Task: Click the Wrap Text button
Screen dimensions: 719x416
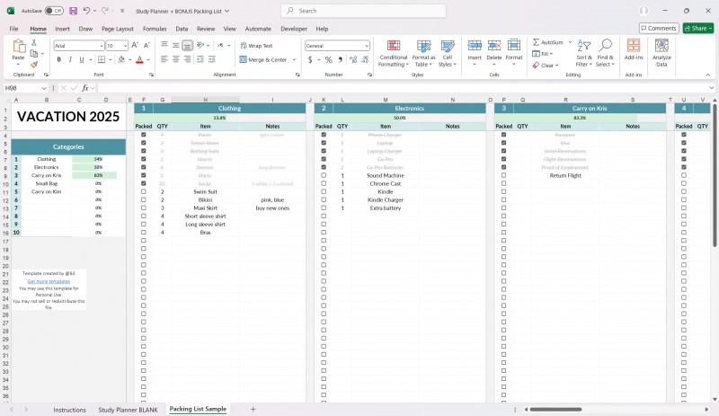Action: coord(256,46)
